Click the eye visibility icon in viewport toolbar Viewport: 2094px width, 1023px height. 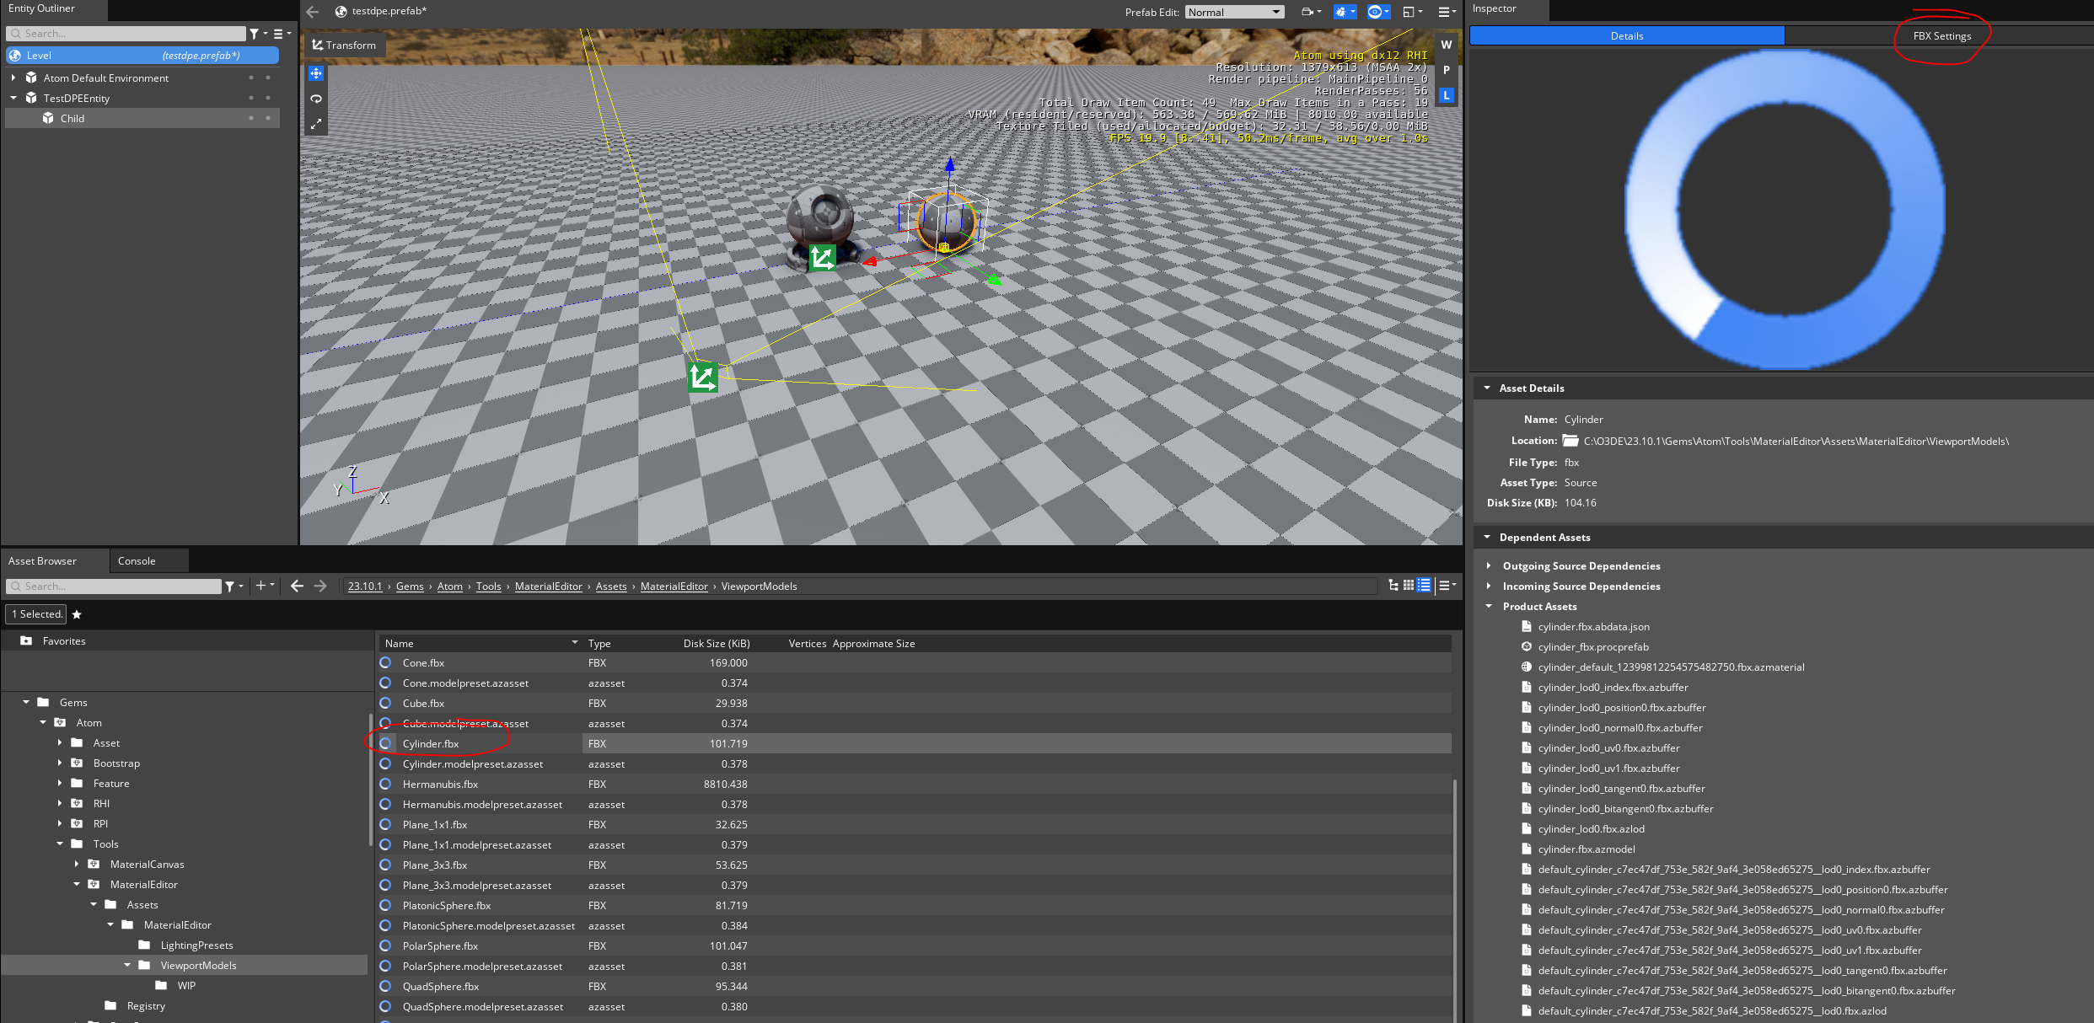[1375, 11]
